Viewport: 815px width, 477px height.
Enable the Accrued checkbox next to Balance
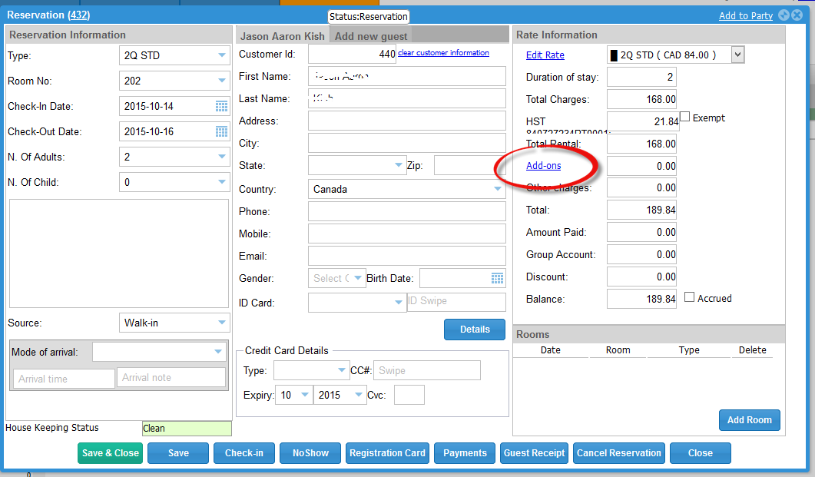[689, 297]
